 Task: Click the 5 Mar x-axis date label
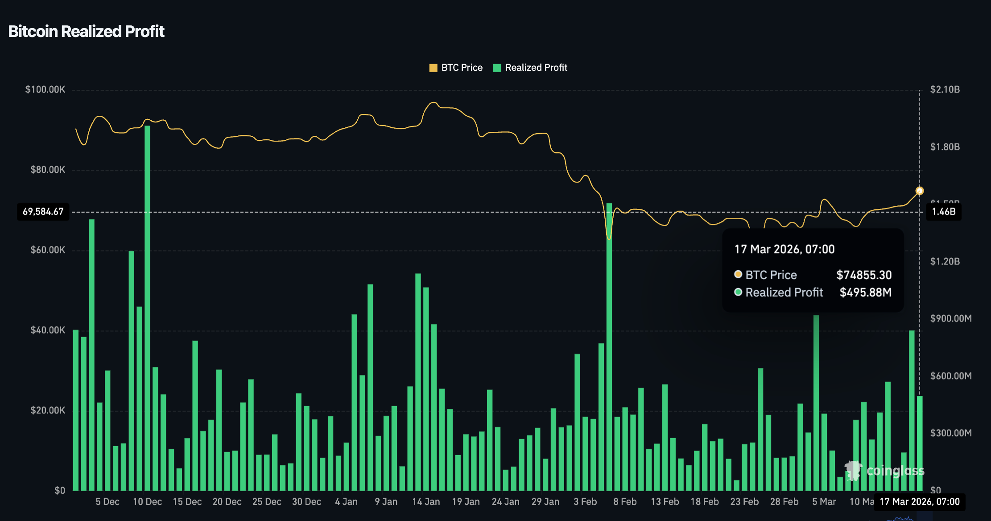point(824,502)
